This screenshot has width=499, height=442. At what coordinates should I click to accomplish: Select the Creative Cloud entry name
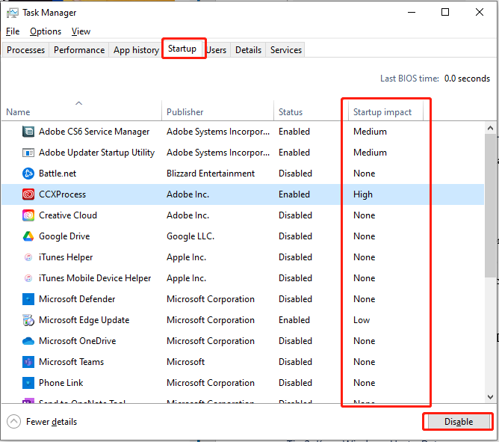68,215
